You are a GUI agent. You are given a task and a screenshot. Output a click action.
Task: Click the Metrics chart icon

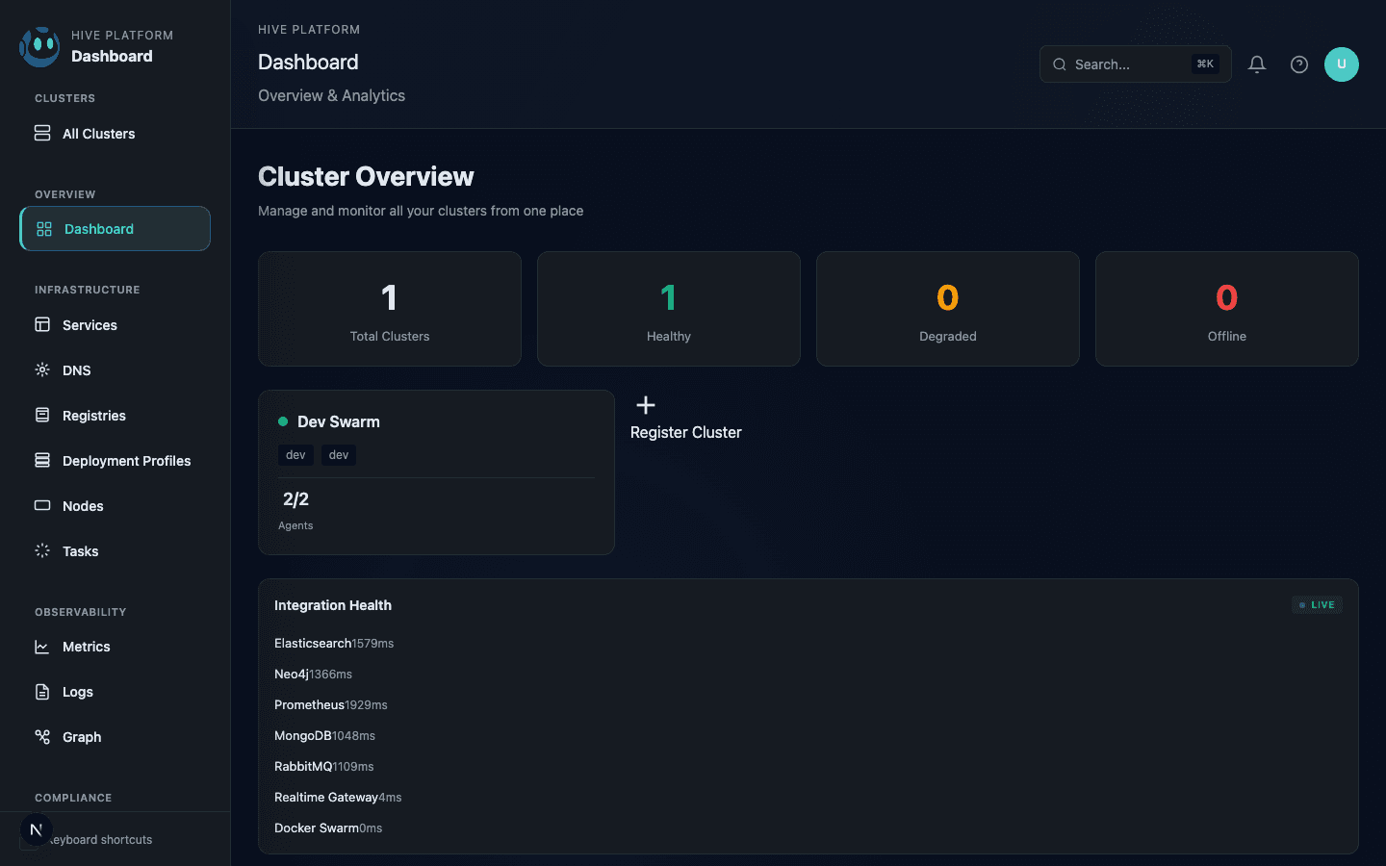[x=42, y=647]
